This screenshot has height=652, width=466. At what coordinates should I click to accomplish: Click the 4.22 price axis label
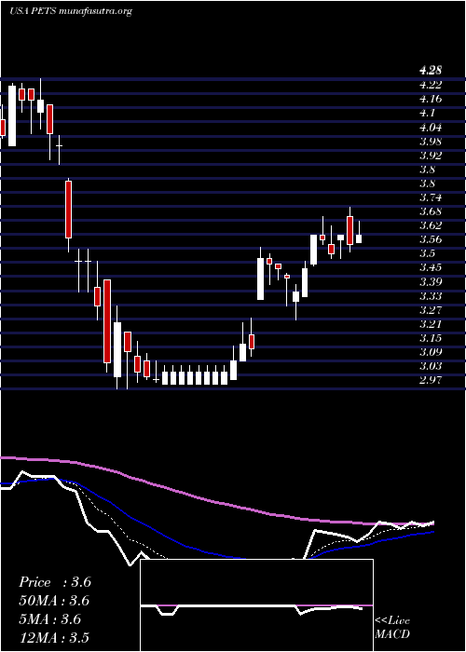pyautogui.click(x=430, y=85)
